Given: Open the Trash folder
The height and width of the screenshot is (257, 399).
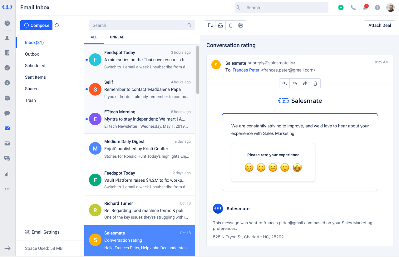Looking at the screenshot, I should [x=30, y=100].
